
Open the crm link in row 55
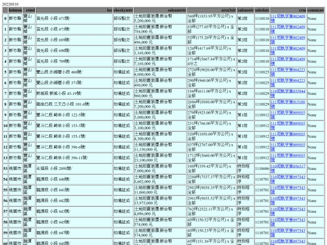point(288,190)
